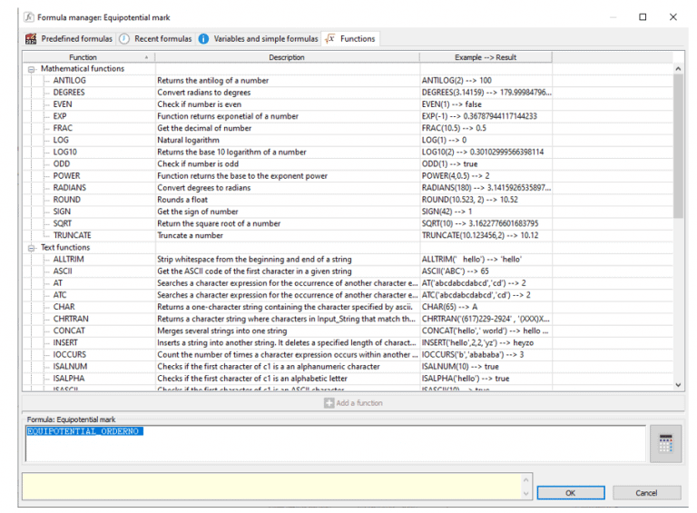Click description 'Rounds a float'
697x513 pixels.
pyautogui.click(x=182, y=200)
